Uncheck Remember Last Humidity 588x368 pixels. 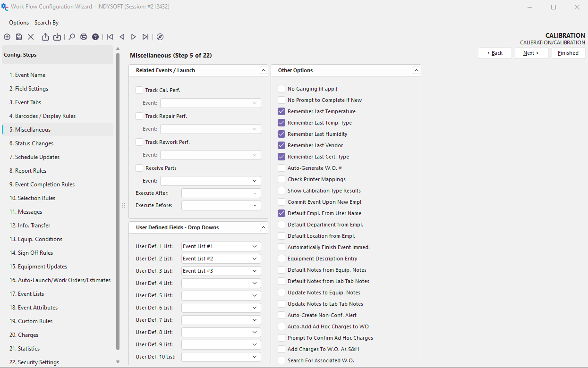point(281,134)
